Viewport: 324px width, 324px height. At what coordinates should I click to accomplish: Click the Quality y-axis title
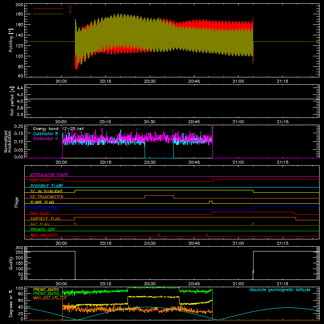(11, 263)
